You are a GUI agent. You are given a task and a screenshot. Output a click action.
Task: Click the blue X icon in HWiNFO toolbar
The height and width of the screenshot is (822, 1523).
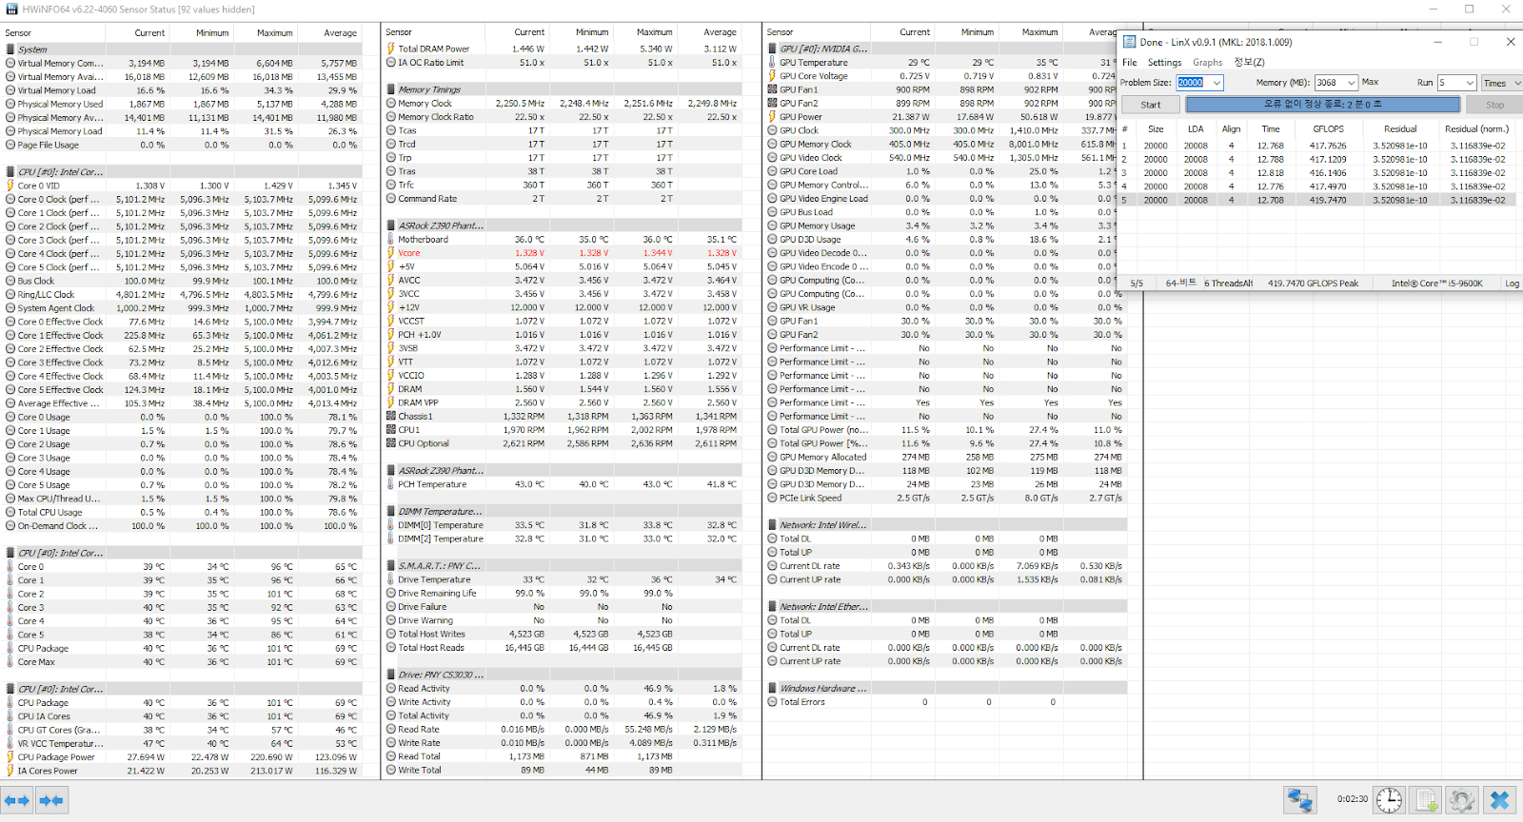pos(1500,800)
